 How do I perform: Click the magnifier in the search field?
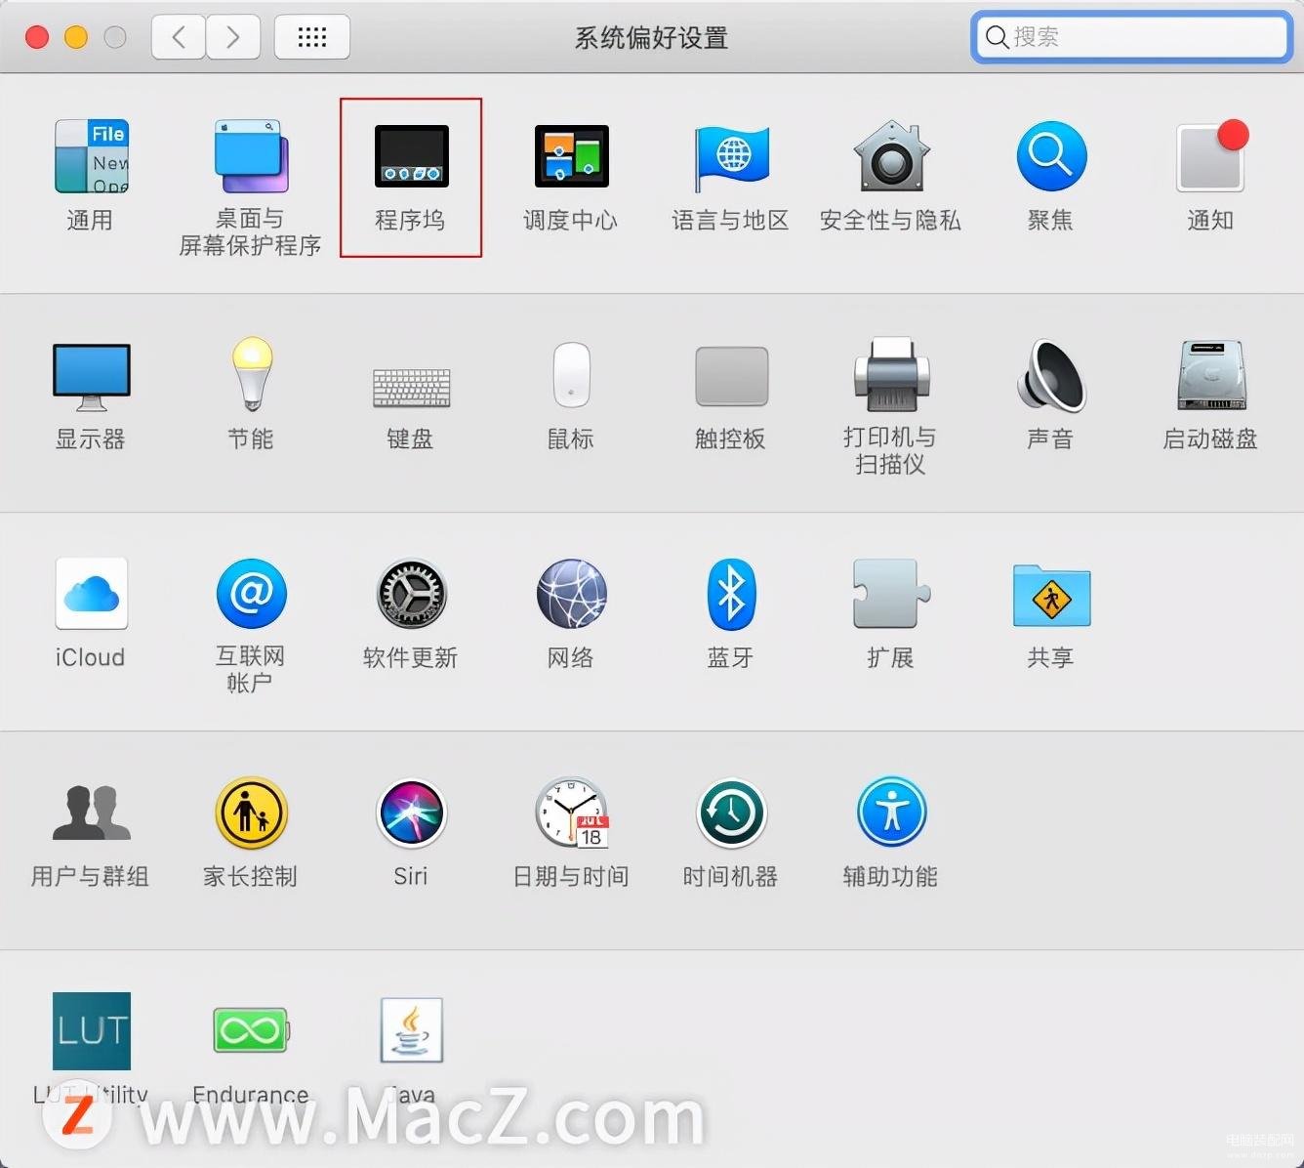click(x=997, y=38)
